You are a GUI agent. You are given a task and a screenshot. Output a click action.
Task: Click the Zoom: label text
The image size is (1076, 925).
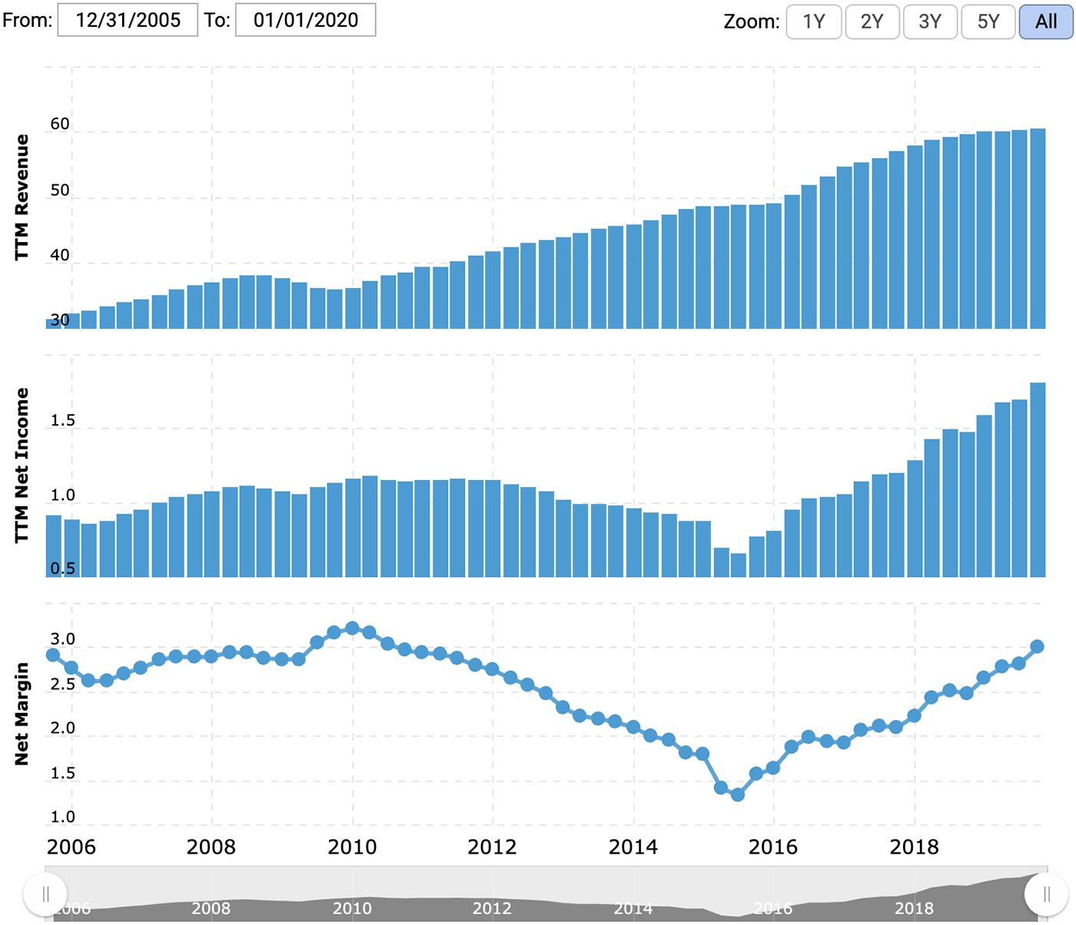(752, 22)
